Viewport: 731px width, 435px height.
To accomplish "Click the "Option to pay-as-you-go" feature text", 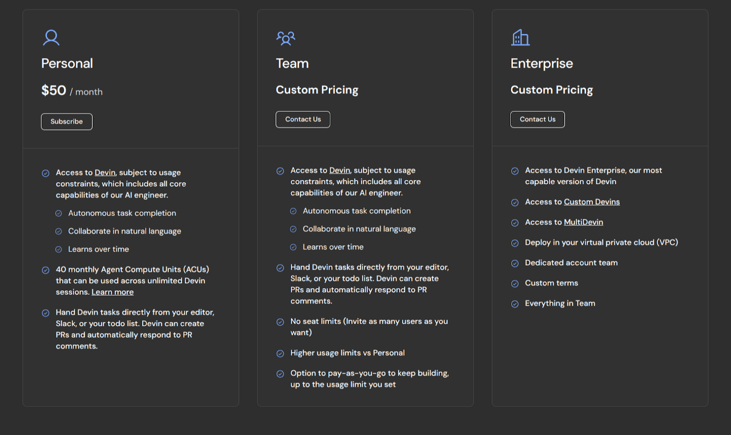I will [x=370, y=379].
